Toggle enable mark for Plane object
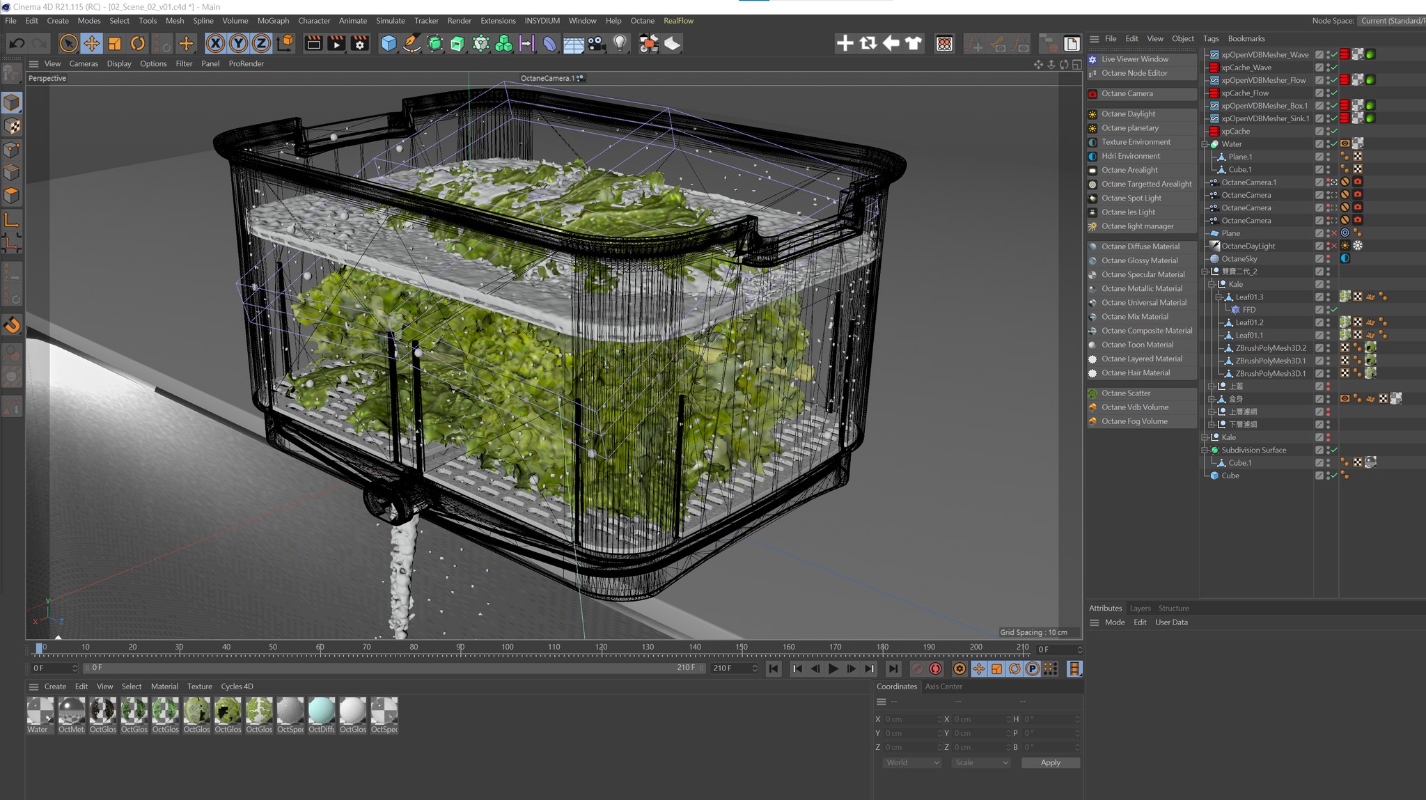Image resolution: width=1426 pixels, height=800 pixels. (1334, 233)
